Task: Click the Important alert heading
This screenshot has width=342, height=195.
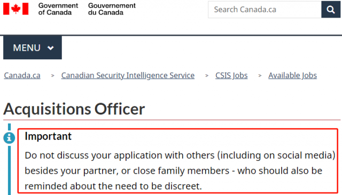Action: [x=48, y=136]
